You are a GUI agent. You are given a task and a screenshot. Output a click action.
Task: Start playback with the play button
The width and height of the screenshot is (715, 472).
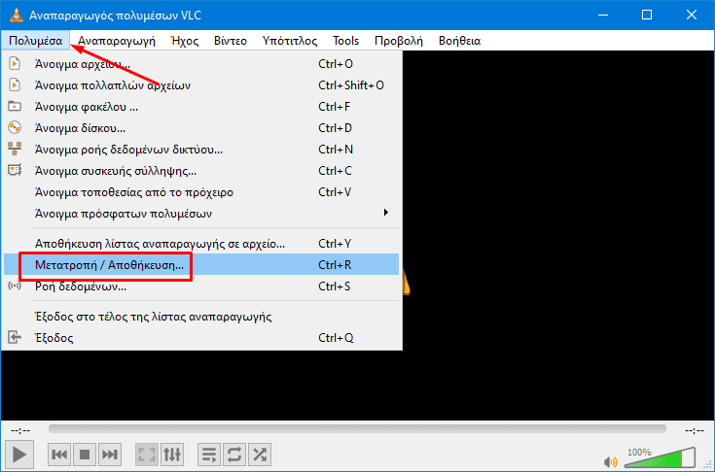(x=19, y=455)
